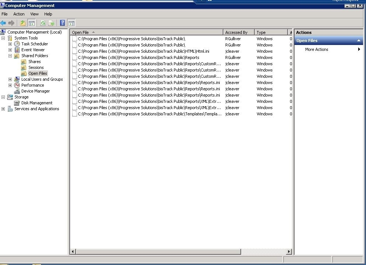Collapse the Shared Folders tree node
366x265 pixels.
tap(10, 56)
